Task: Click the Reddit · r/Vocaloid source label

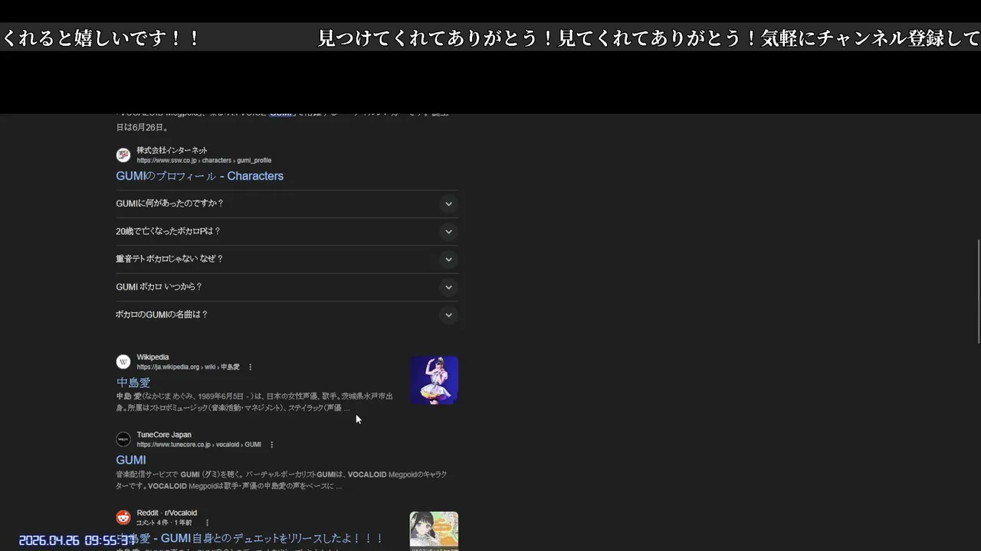Action: (x=167, y=513)
